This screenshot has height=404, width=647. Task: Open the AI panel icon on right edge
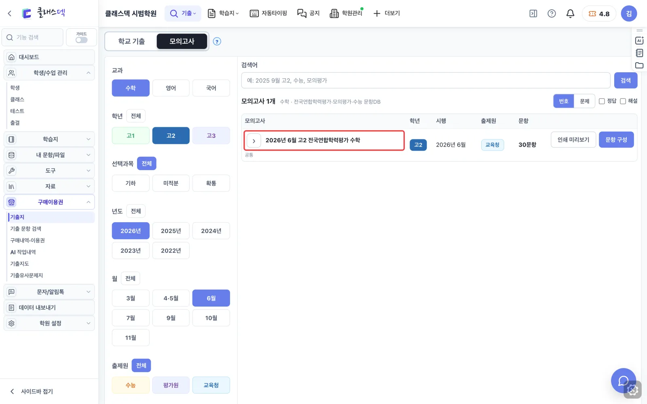point(639,40)
